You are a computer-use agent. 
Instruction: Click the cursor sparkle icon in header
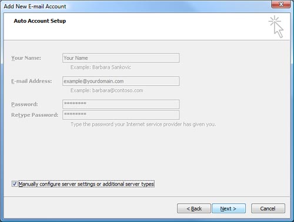[x=276, y=26]
